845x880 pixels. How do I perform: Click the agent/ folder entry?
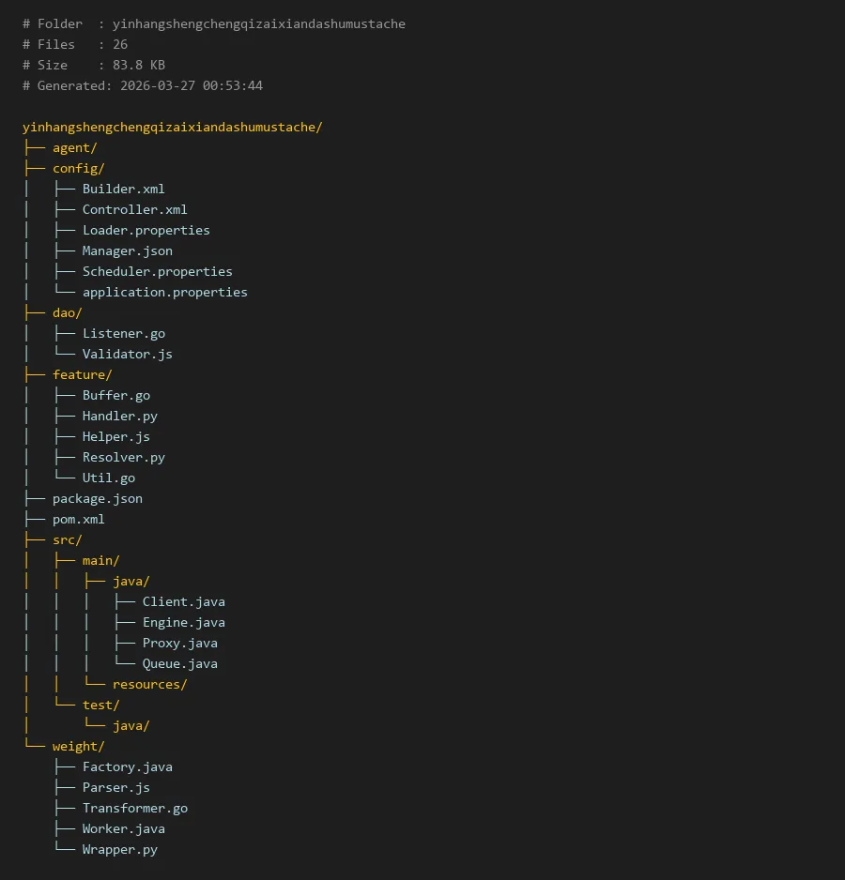(x=74, y=147)
